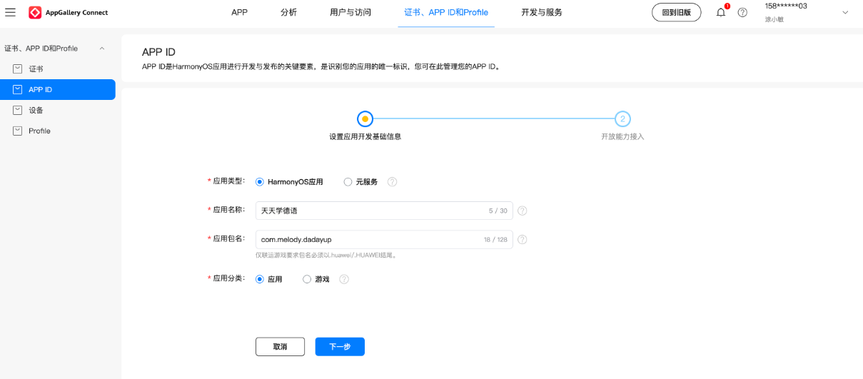Viewport: 863px width, 379px height.
Task: Click the help question mark in header
Action: click(x=742, y=13)
